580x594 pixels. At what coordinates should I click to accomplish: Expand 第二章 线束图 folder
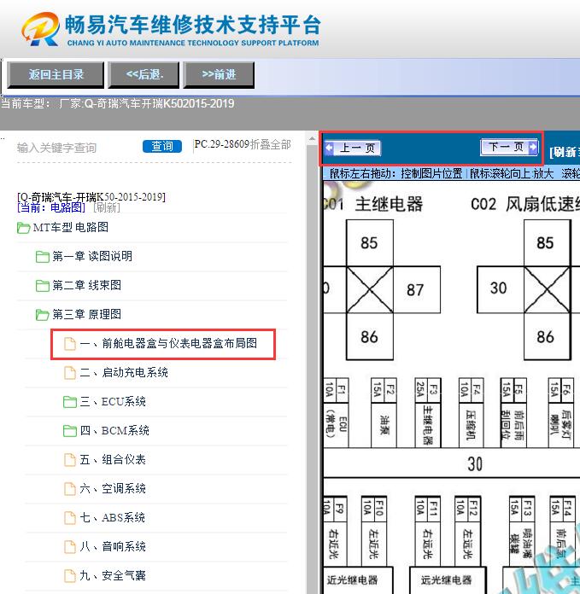tap(87, 285)
